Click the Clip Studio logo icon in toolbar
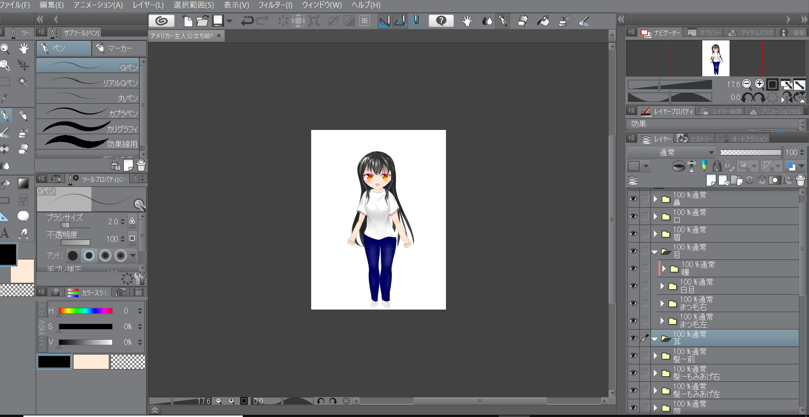The width and height of the screenshot is (809, 417). click(162, 21)
